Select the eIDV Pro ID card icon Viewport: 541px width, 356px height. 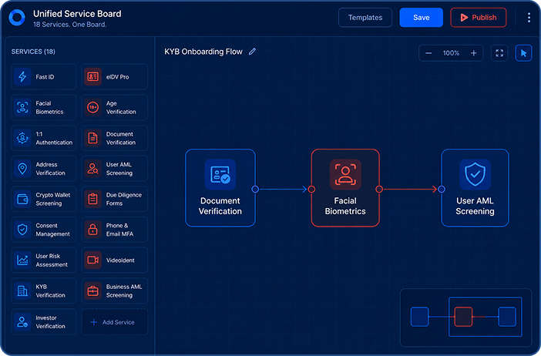(92, 76)
